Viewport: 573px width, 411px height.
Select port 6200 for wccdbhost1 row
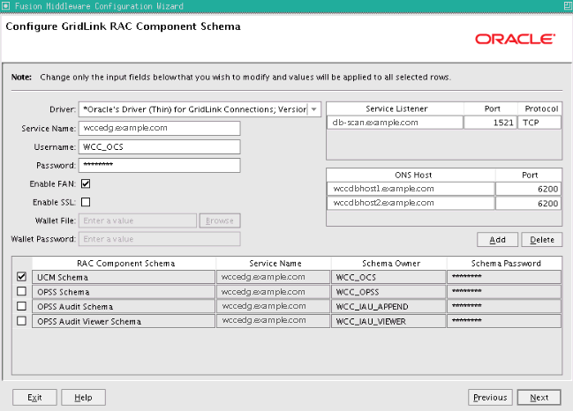(x=529, y=189)
